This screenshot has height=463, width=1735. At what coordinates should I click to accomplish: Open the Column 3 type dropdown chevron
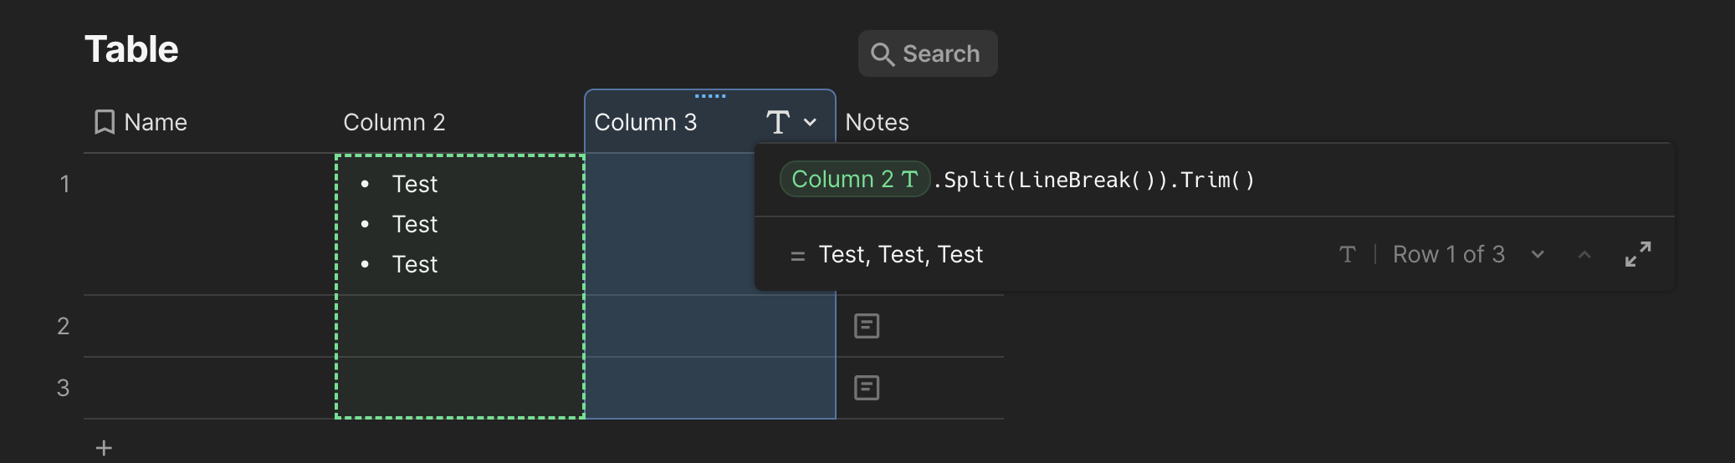[810, 122]
